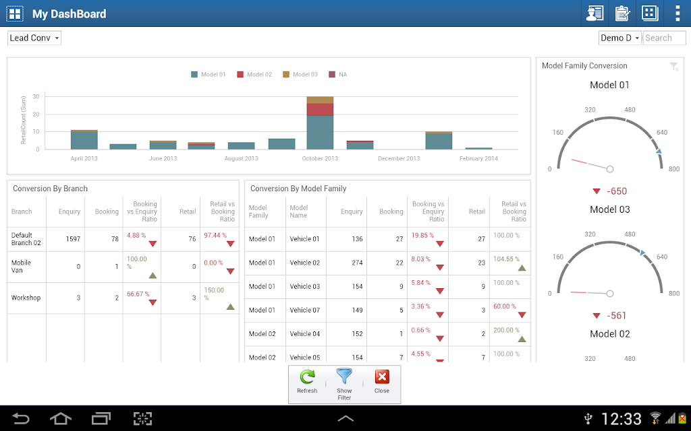Viewport: 691px width, 431px height.
Task: Toggle Model 03 series in chart legend
Action: pos(300,74)
